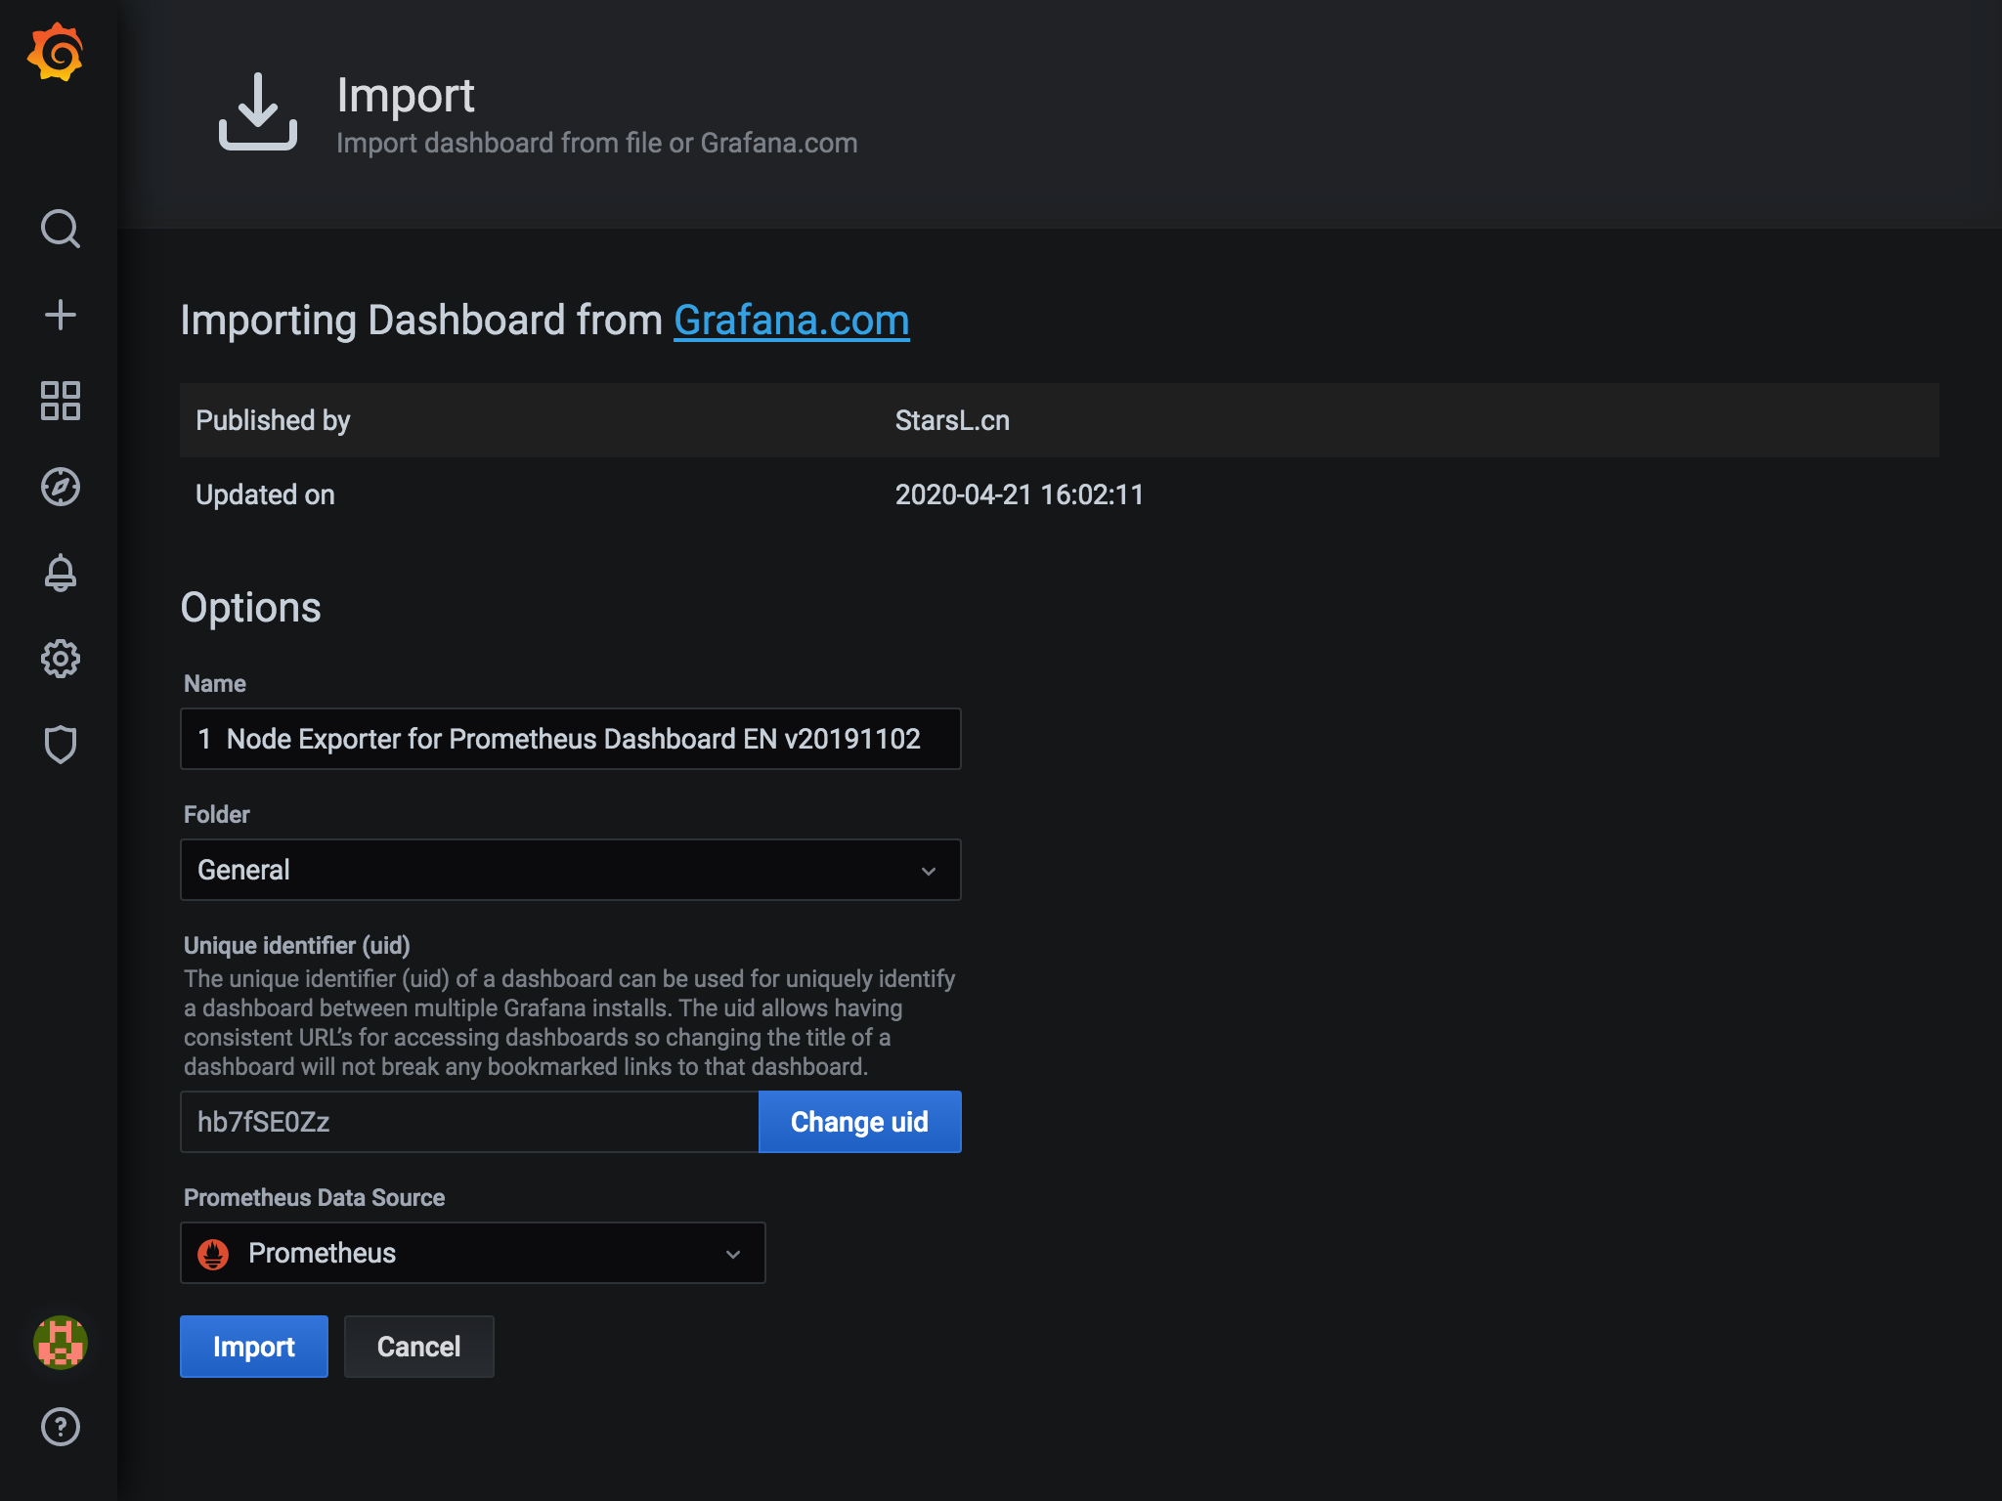The width and height of the screenshot is (2002, 1501).
Task: Open the Search dashboards icon
Action: 60,229
